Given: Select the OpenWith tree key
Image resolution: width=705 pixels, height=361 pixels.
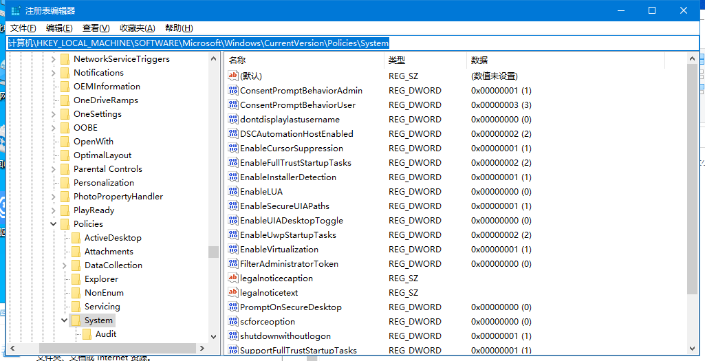Looking at the screenshot, I should (94, 142).
